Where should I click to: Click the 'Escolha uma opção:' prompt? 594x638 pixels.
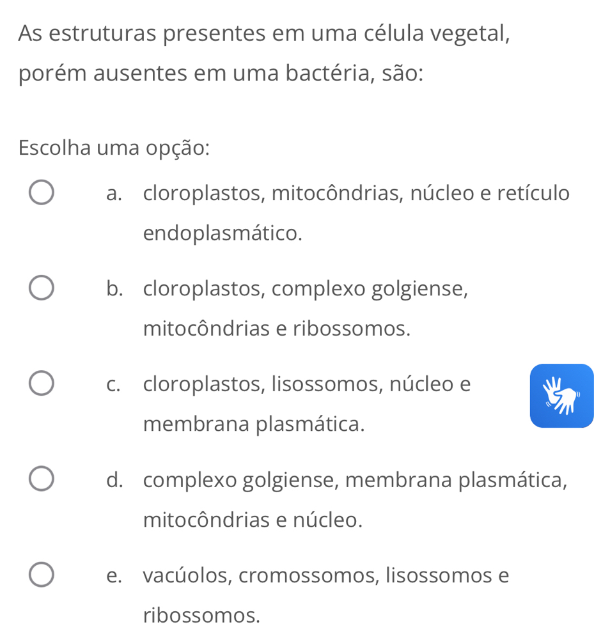click(x=114, y=147)
